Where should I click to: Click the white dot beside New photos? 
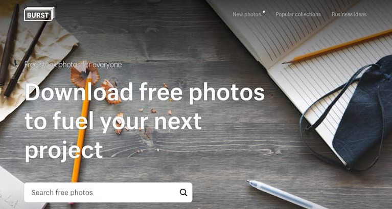click(x=264, y=12)
